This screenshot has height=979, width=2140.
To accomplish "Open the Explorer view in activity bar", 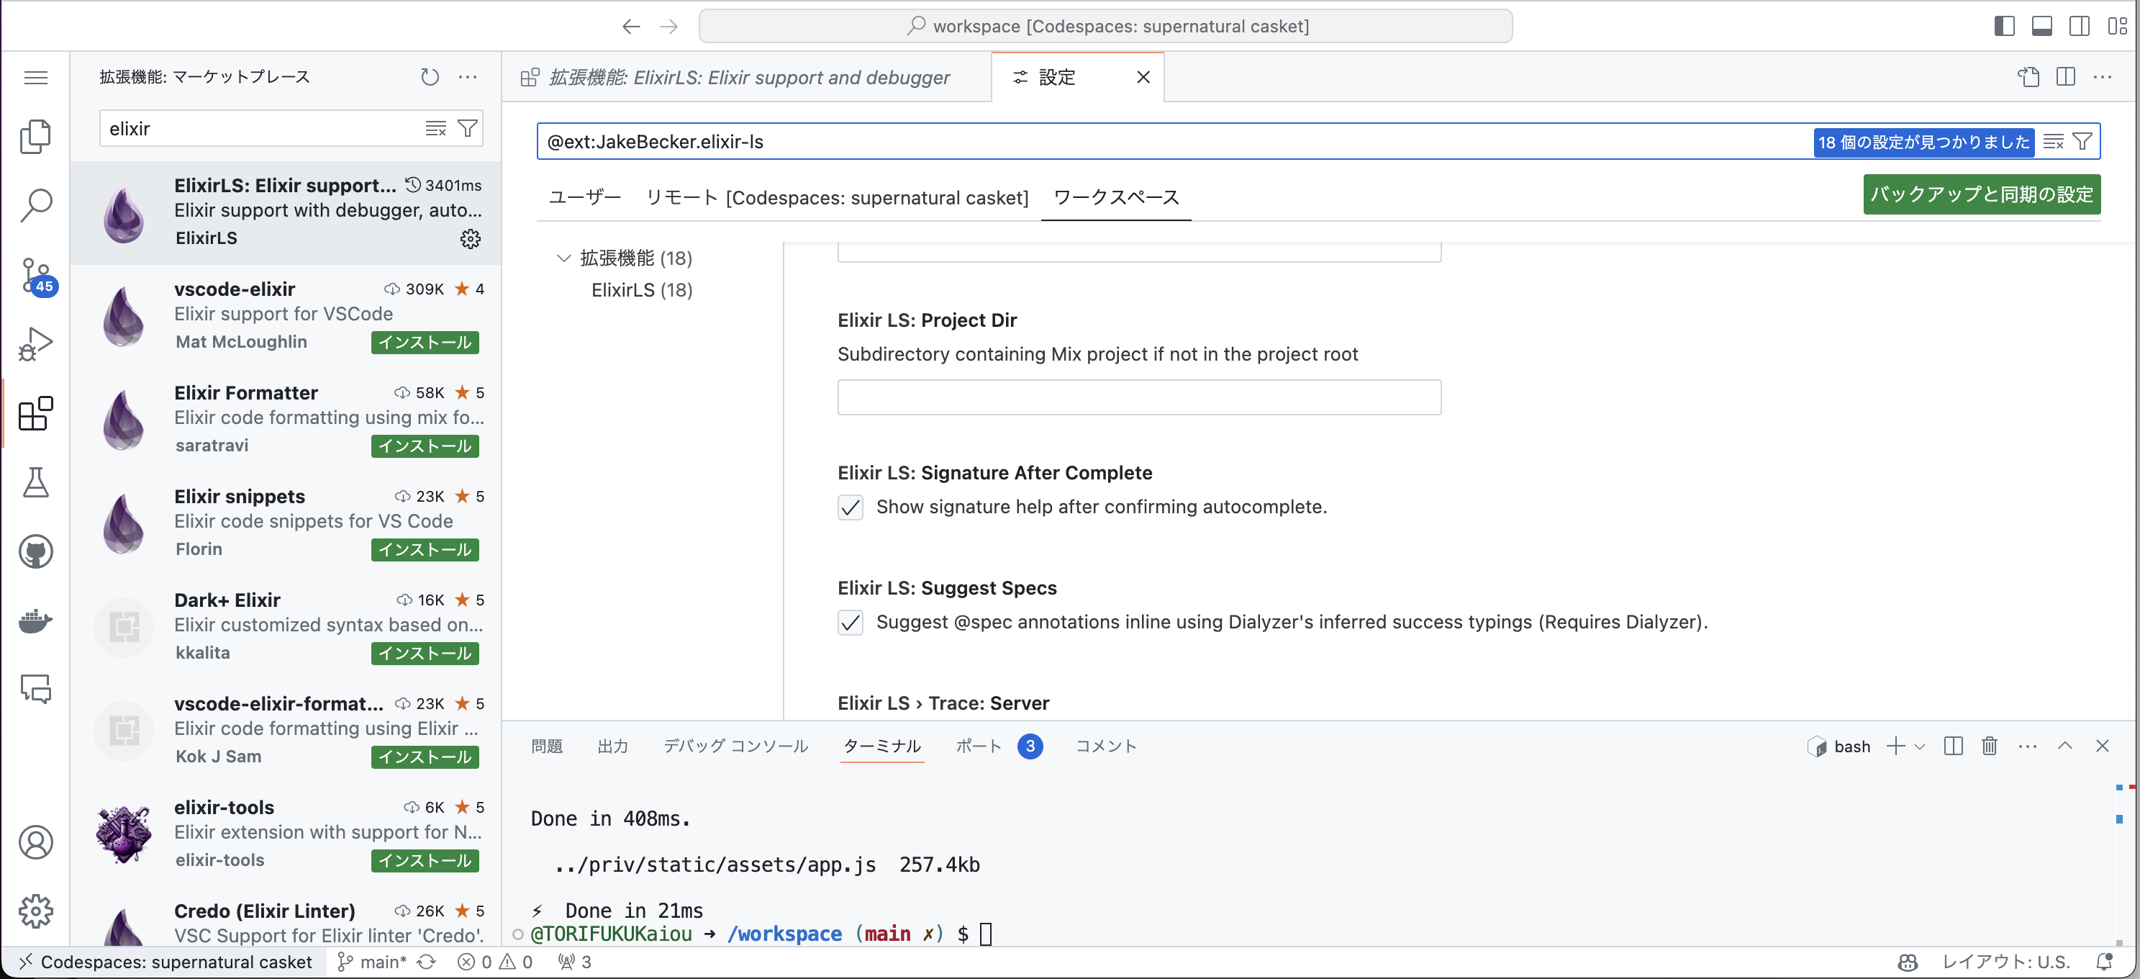I will pyautogui.click(x=35, y=137).
